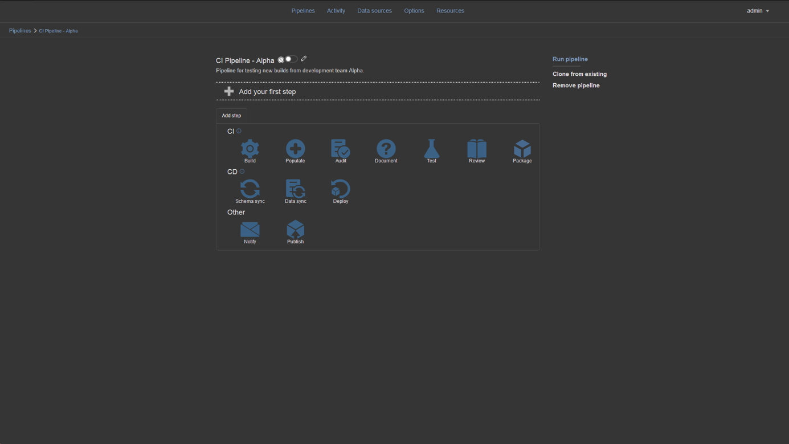Click the Other section heading
Image resolution: width=789 pixels, height=444 pixels.
tap(236, 212)
